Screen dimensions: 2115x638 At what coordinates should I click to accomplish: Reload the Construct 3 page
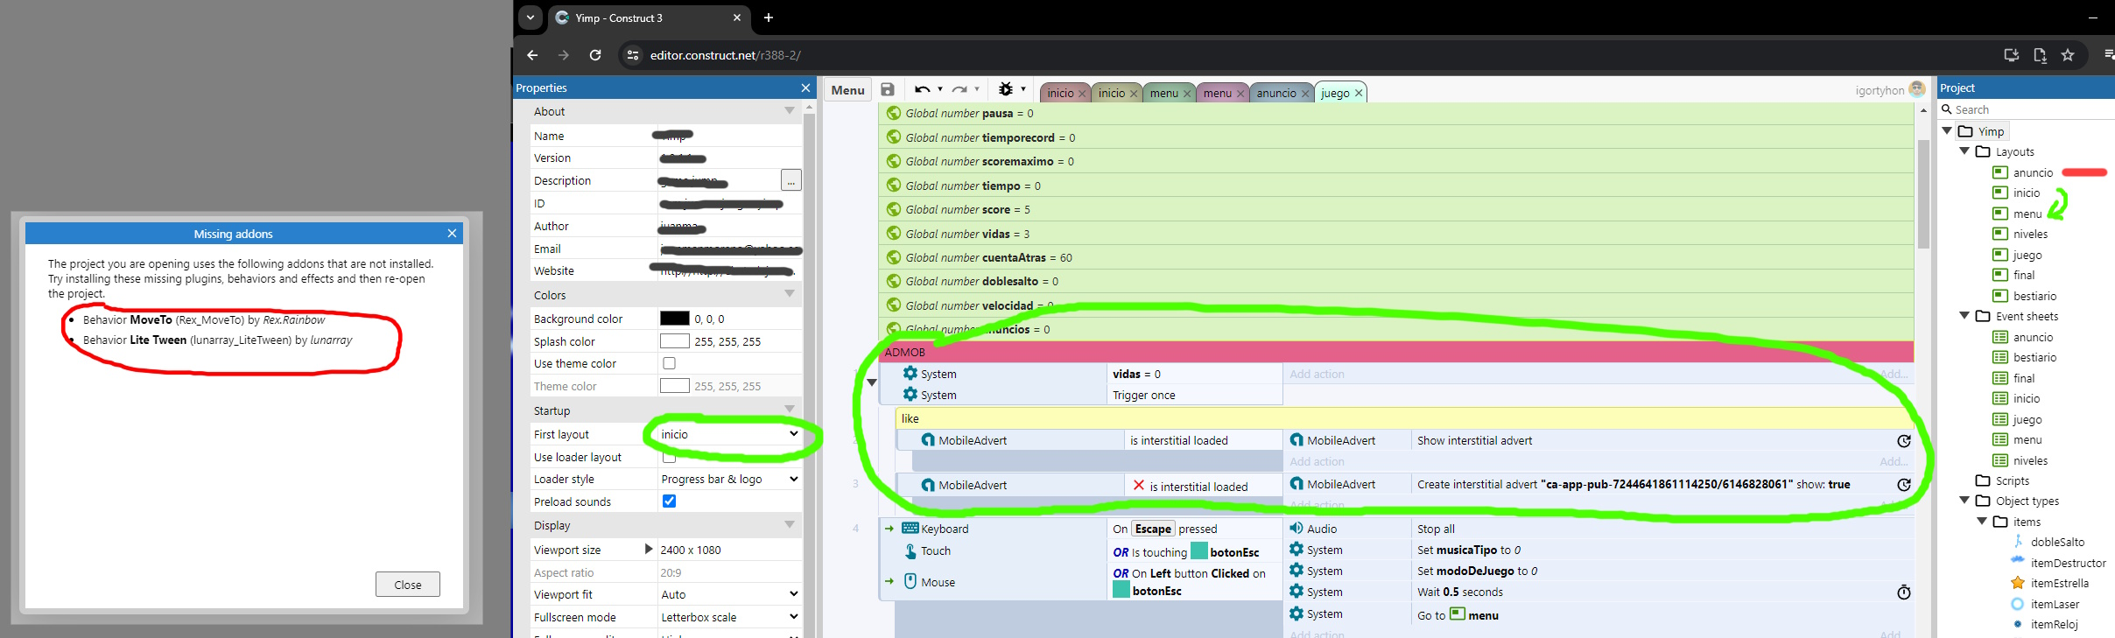pyautogui.click(x=595, y=55)
